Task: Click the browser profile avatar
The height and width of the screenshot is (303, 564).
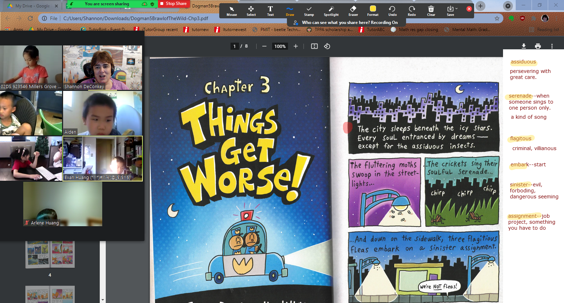Action: click(545, 18)
